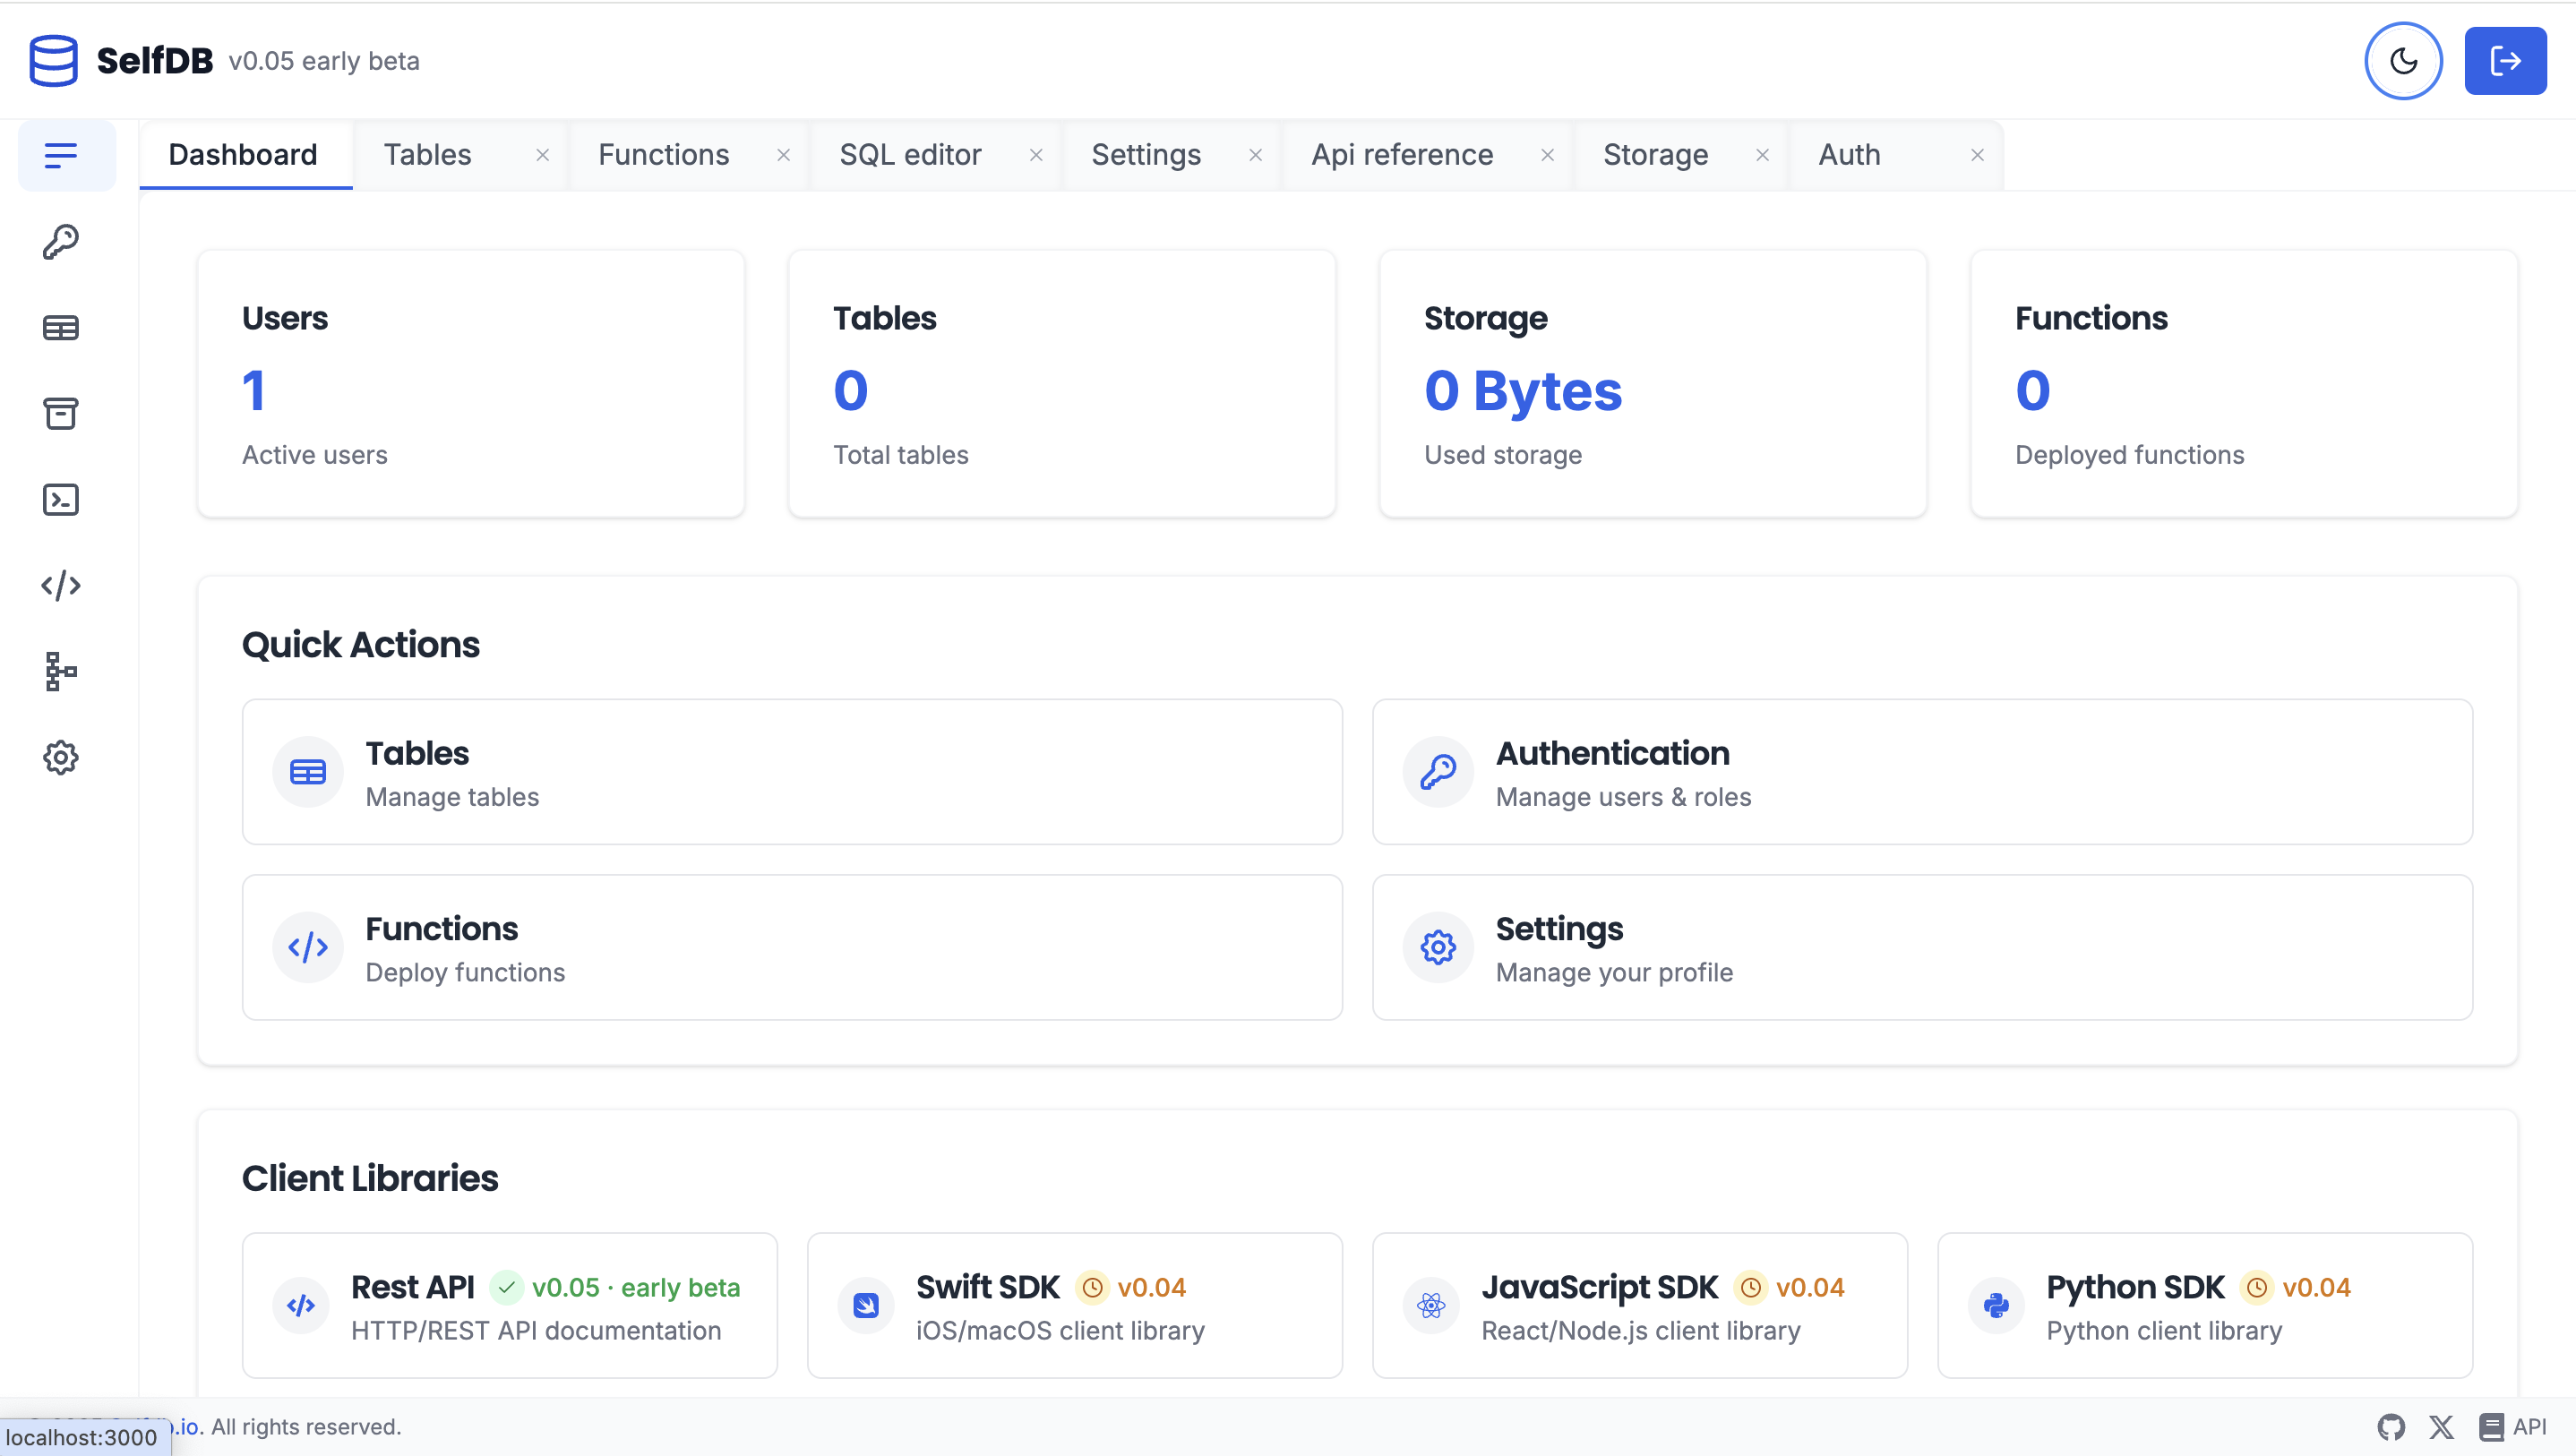
Task: Collapse sidebar with top menu icon
Action: pos(61,155)
